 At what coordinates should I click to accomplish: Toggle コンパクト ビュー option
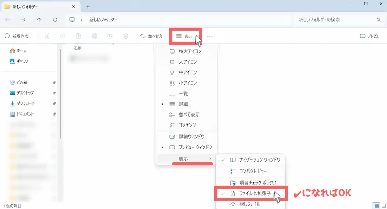251,171
